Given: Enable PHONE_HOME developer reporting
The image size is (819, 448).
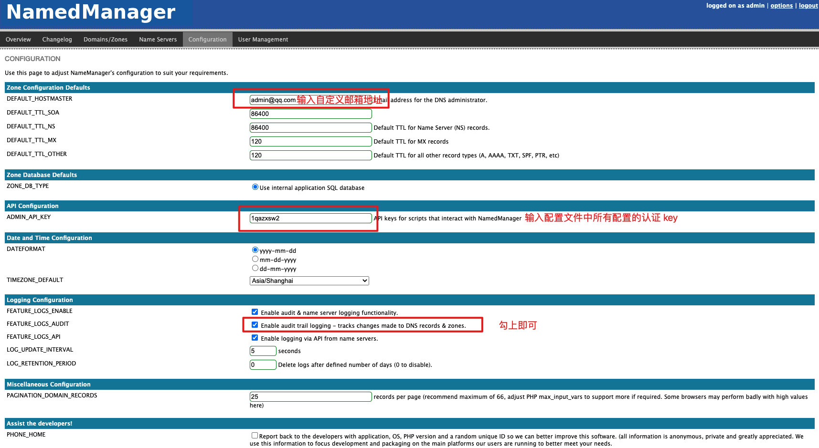Looking at the screenshot, I should [255, 435].
